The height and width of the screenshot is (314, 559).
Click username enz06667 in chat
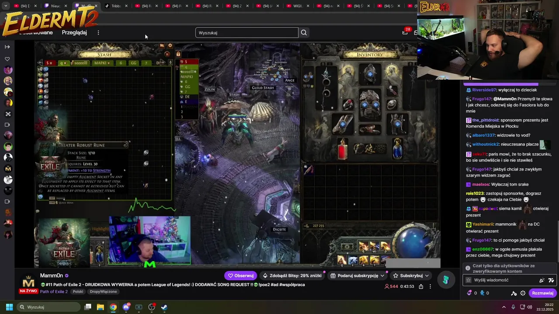pos(482,249)
